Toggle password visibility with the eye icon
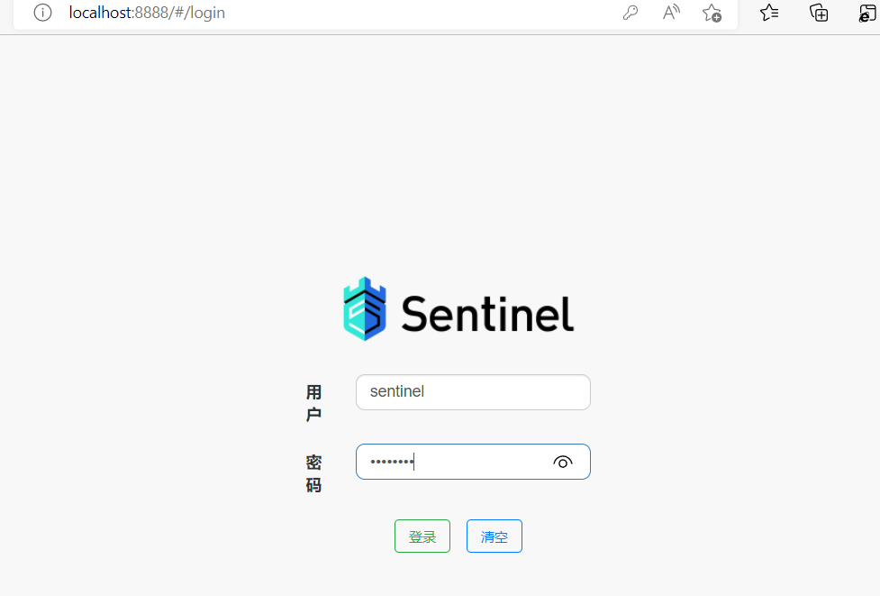880x596 pixels. [x=563, y=463]
